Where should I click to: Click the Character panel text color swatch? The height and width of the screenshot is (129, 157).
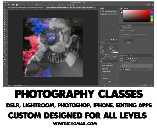115,52
